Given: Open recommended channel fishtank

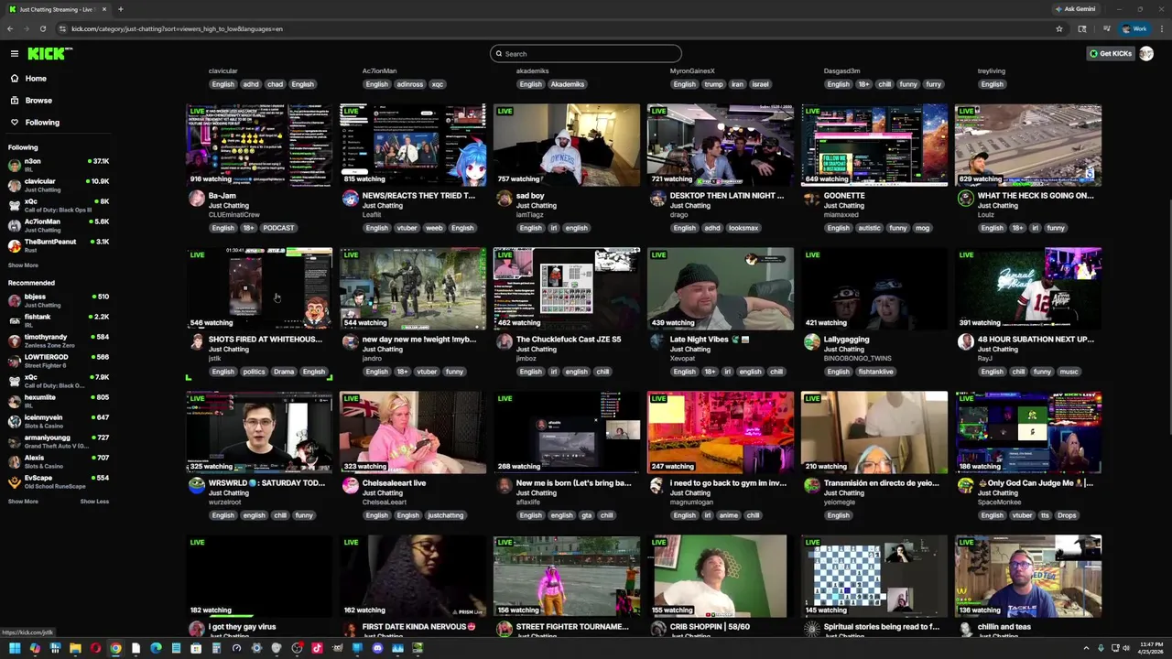Looking at the screenshot, I should [59, 321].
